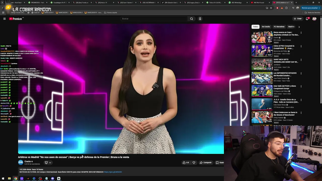Click the '137,538 vistas hace 10 horas' text
The height and width of the screenshot is (181, 322).
[x=31, y=169]
